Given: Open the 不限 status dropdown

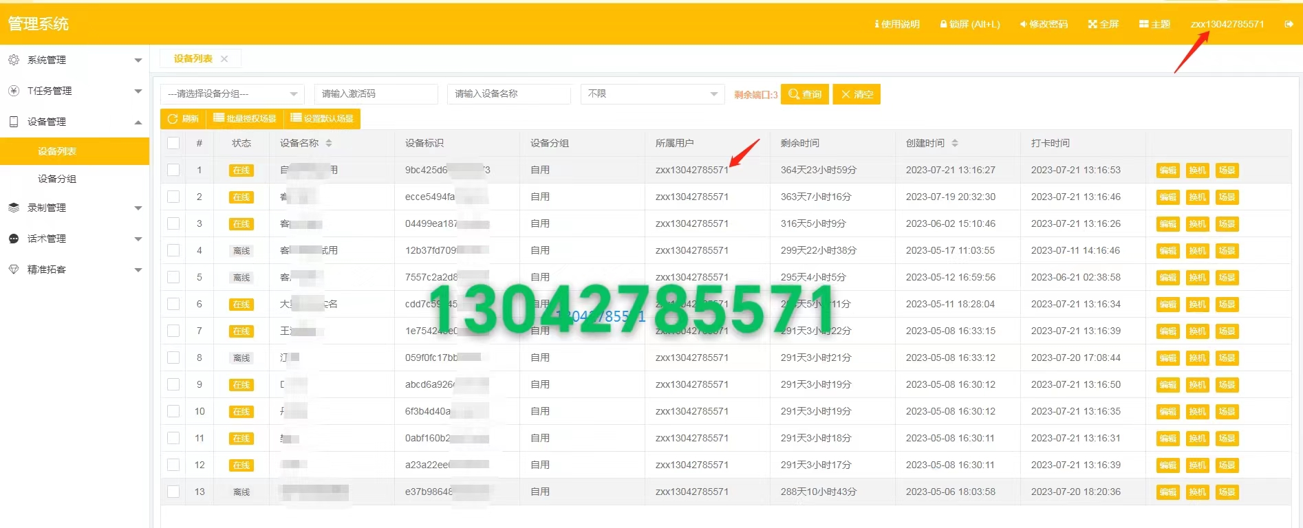Looking at the screenshot, I should click(x=651, y=94).
